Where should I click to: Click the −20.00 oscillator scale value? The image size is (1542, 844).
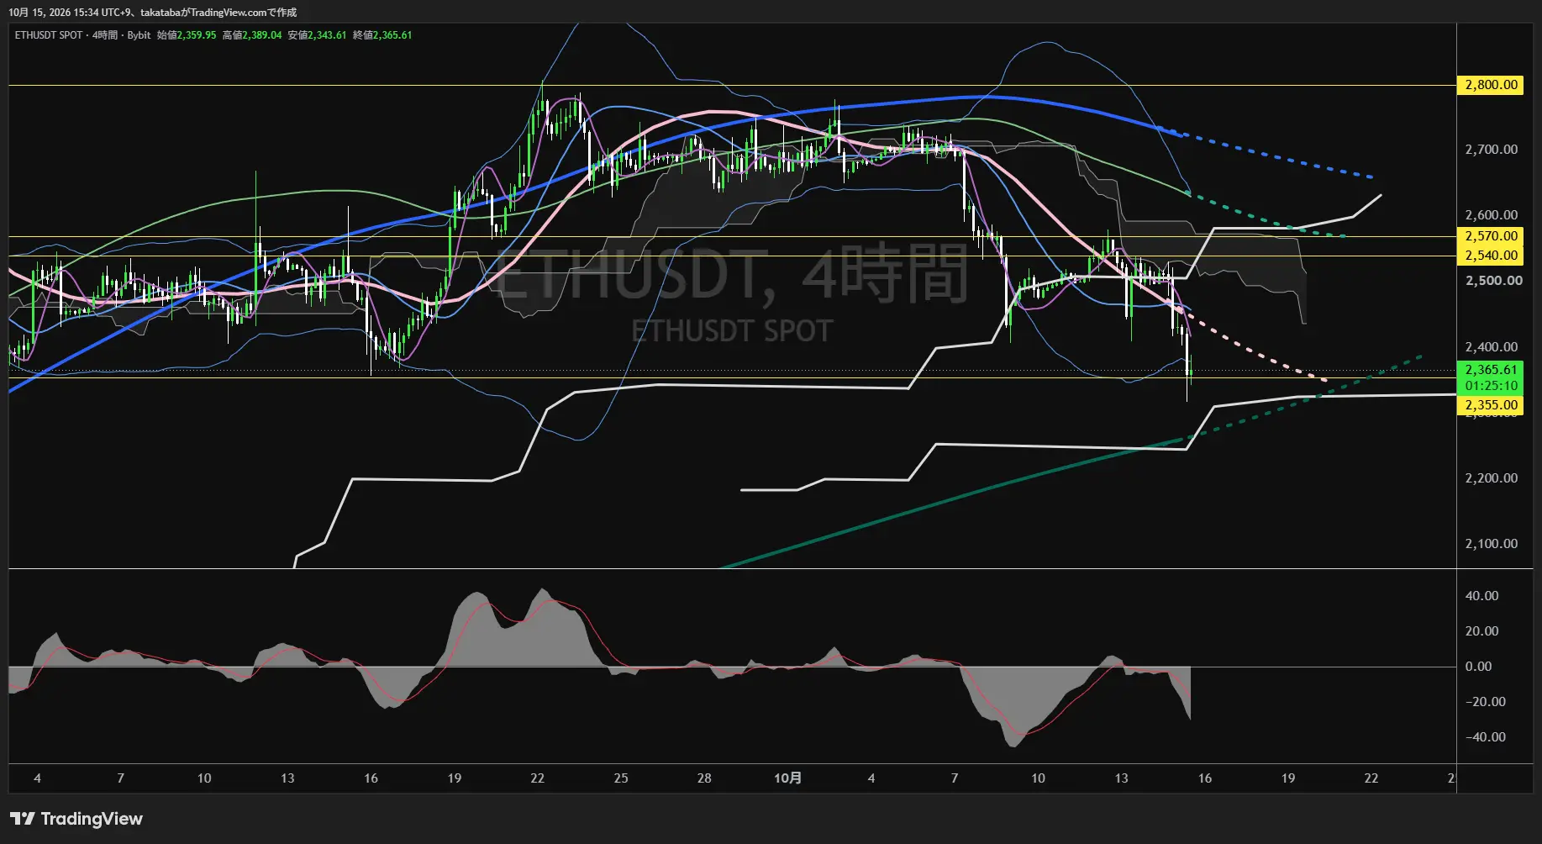point(1485,702)
